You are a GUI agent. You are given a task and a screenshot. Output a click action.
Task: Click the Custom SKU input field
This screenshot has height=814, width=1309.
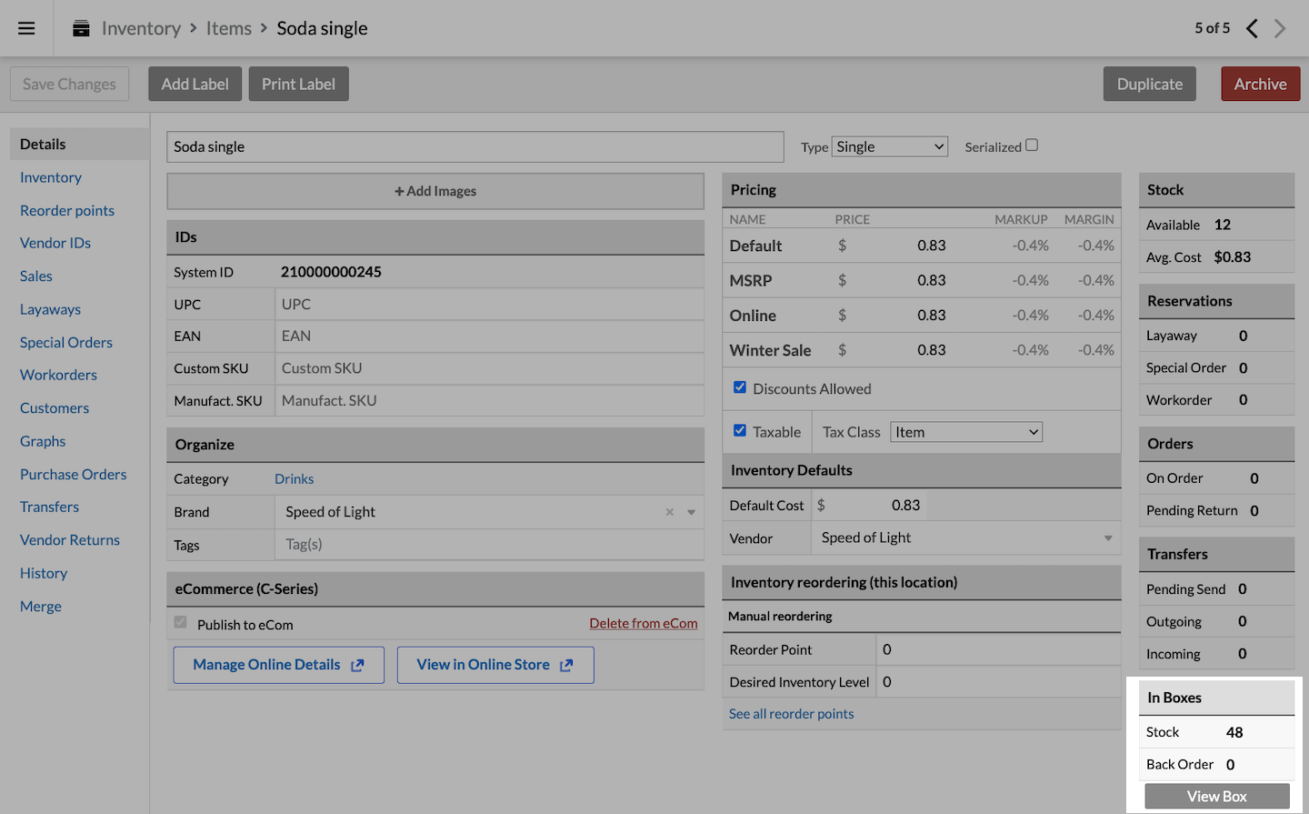(489, 368)
